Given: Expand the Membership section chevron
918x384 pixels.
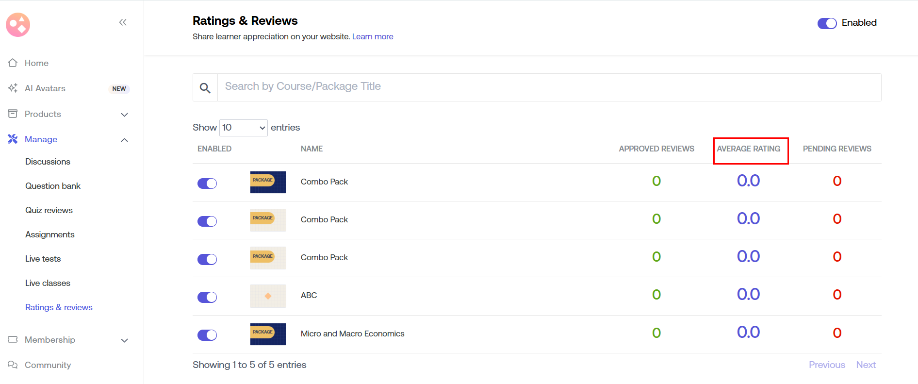Looking at the screenshot, I should (x=124, y=340).
